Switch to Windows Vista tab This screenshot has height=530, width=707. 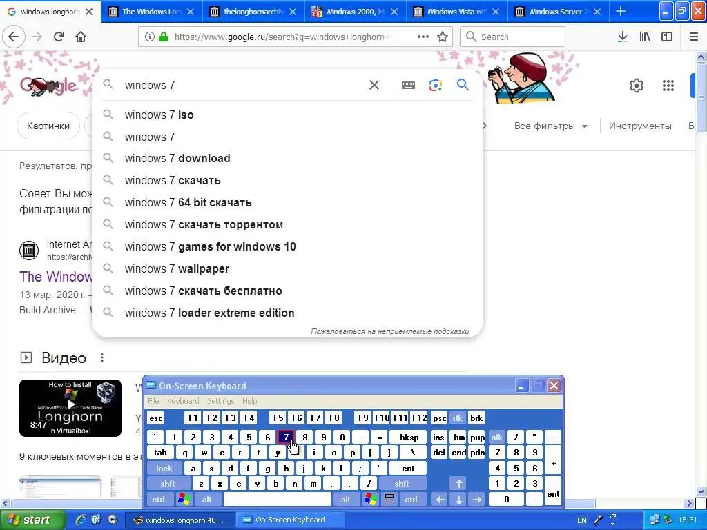click(456, 12)
